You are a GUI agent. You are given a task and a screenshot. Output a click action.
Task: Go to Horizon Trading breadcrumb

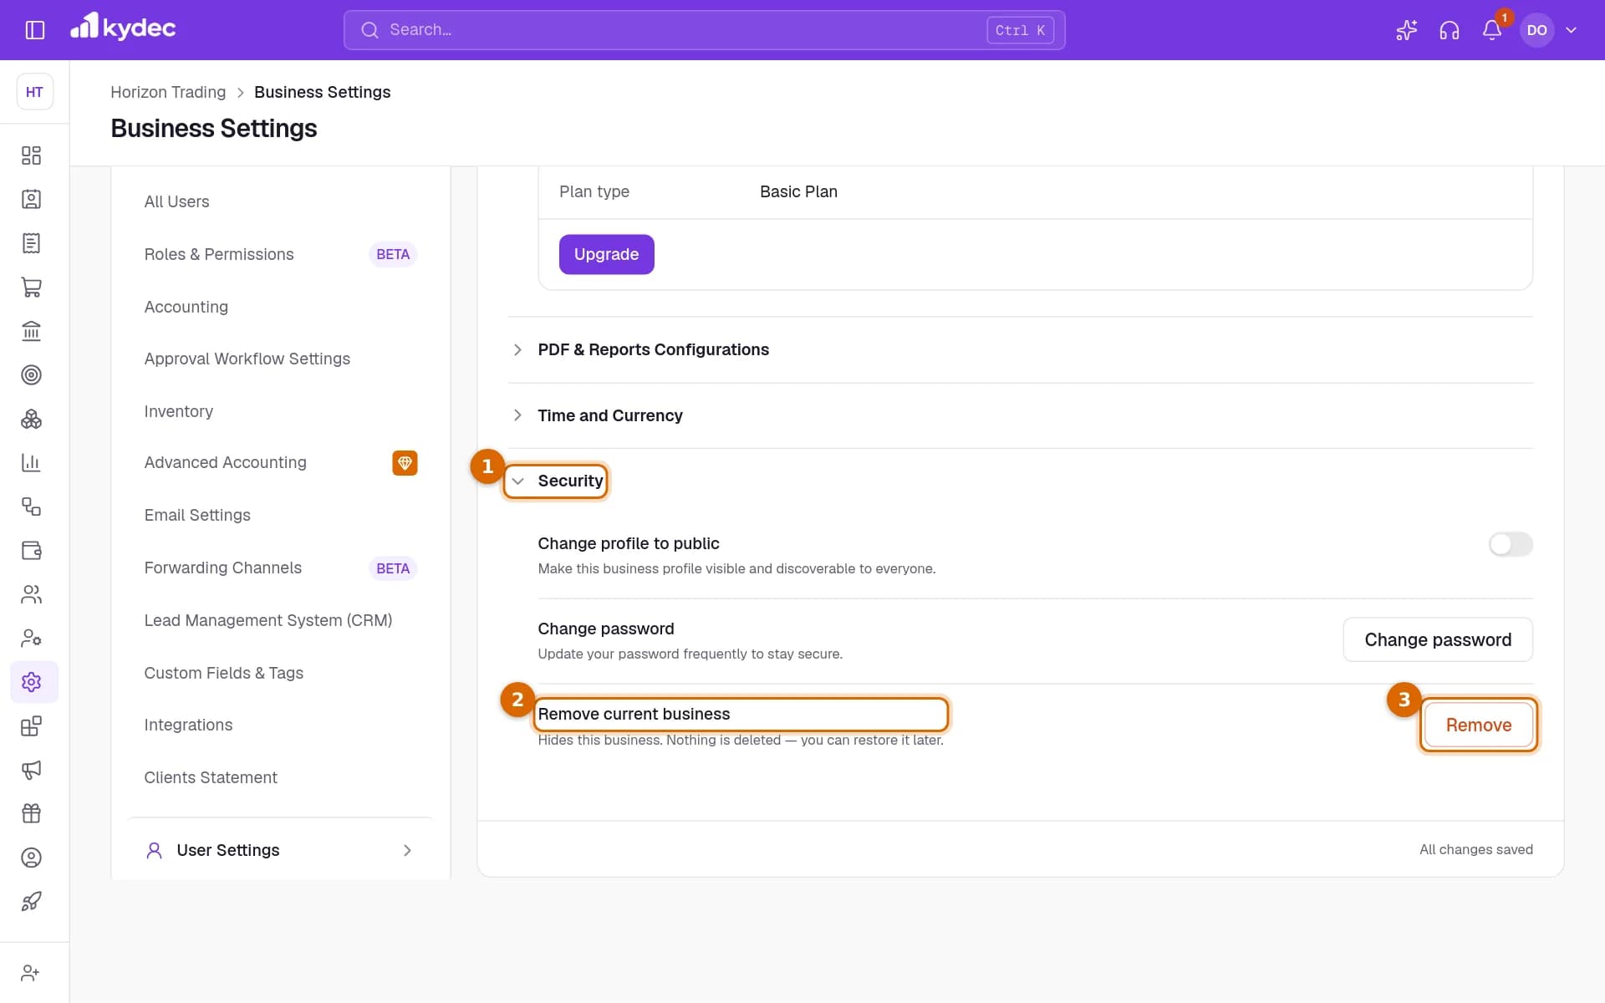tap(168, 92)
